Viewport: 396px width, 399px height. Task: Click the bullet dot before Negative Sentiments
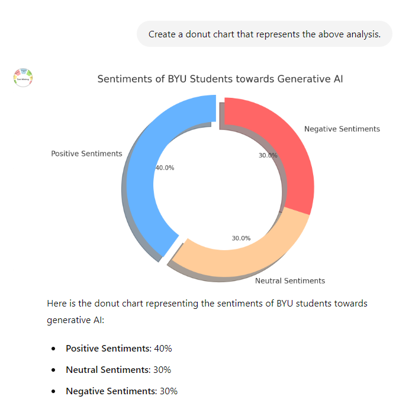(x=54, y=391)
